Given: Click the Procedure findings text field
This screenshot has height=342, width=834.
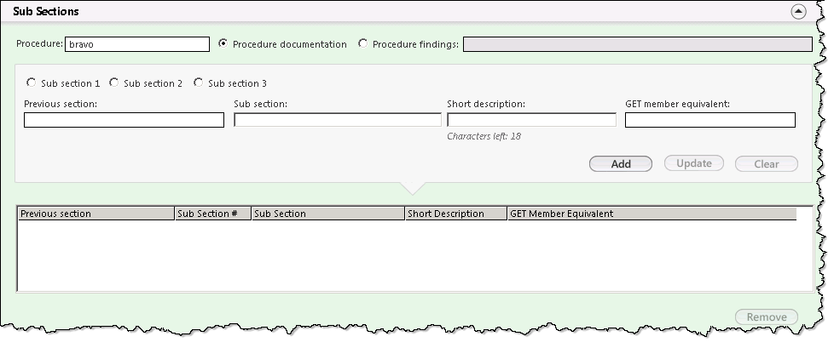Looking at the screenshot, I should pos(638,44).
